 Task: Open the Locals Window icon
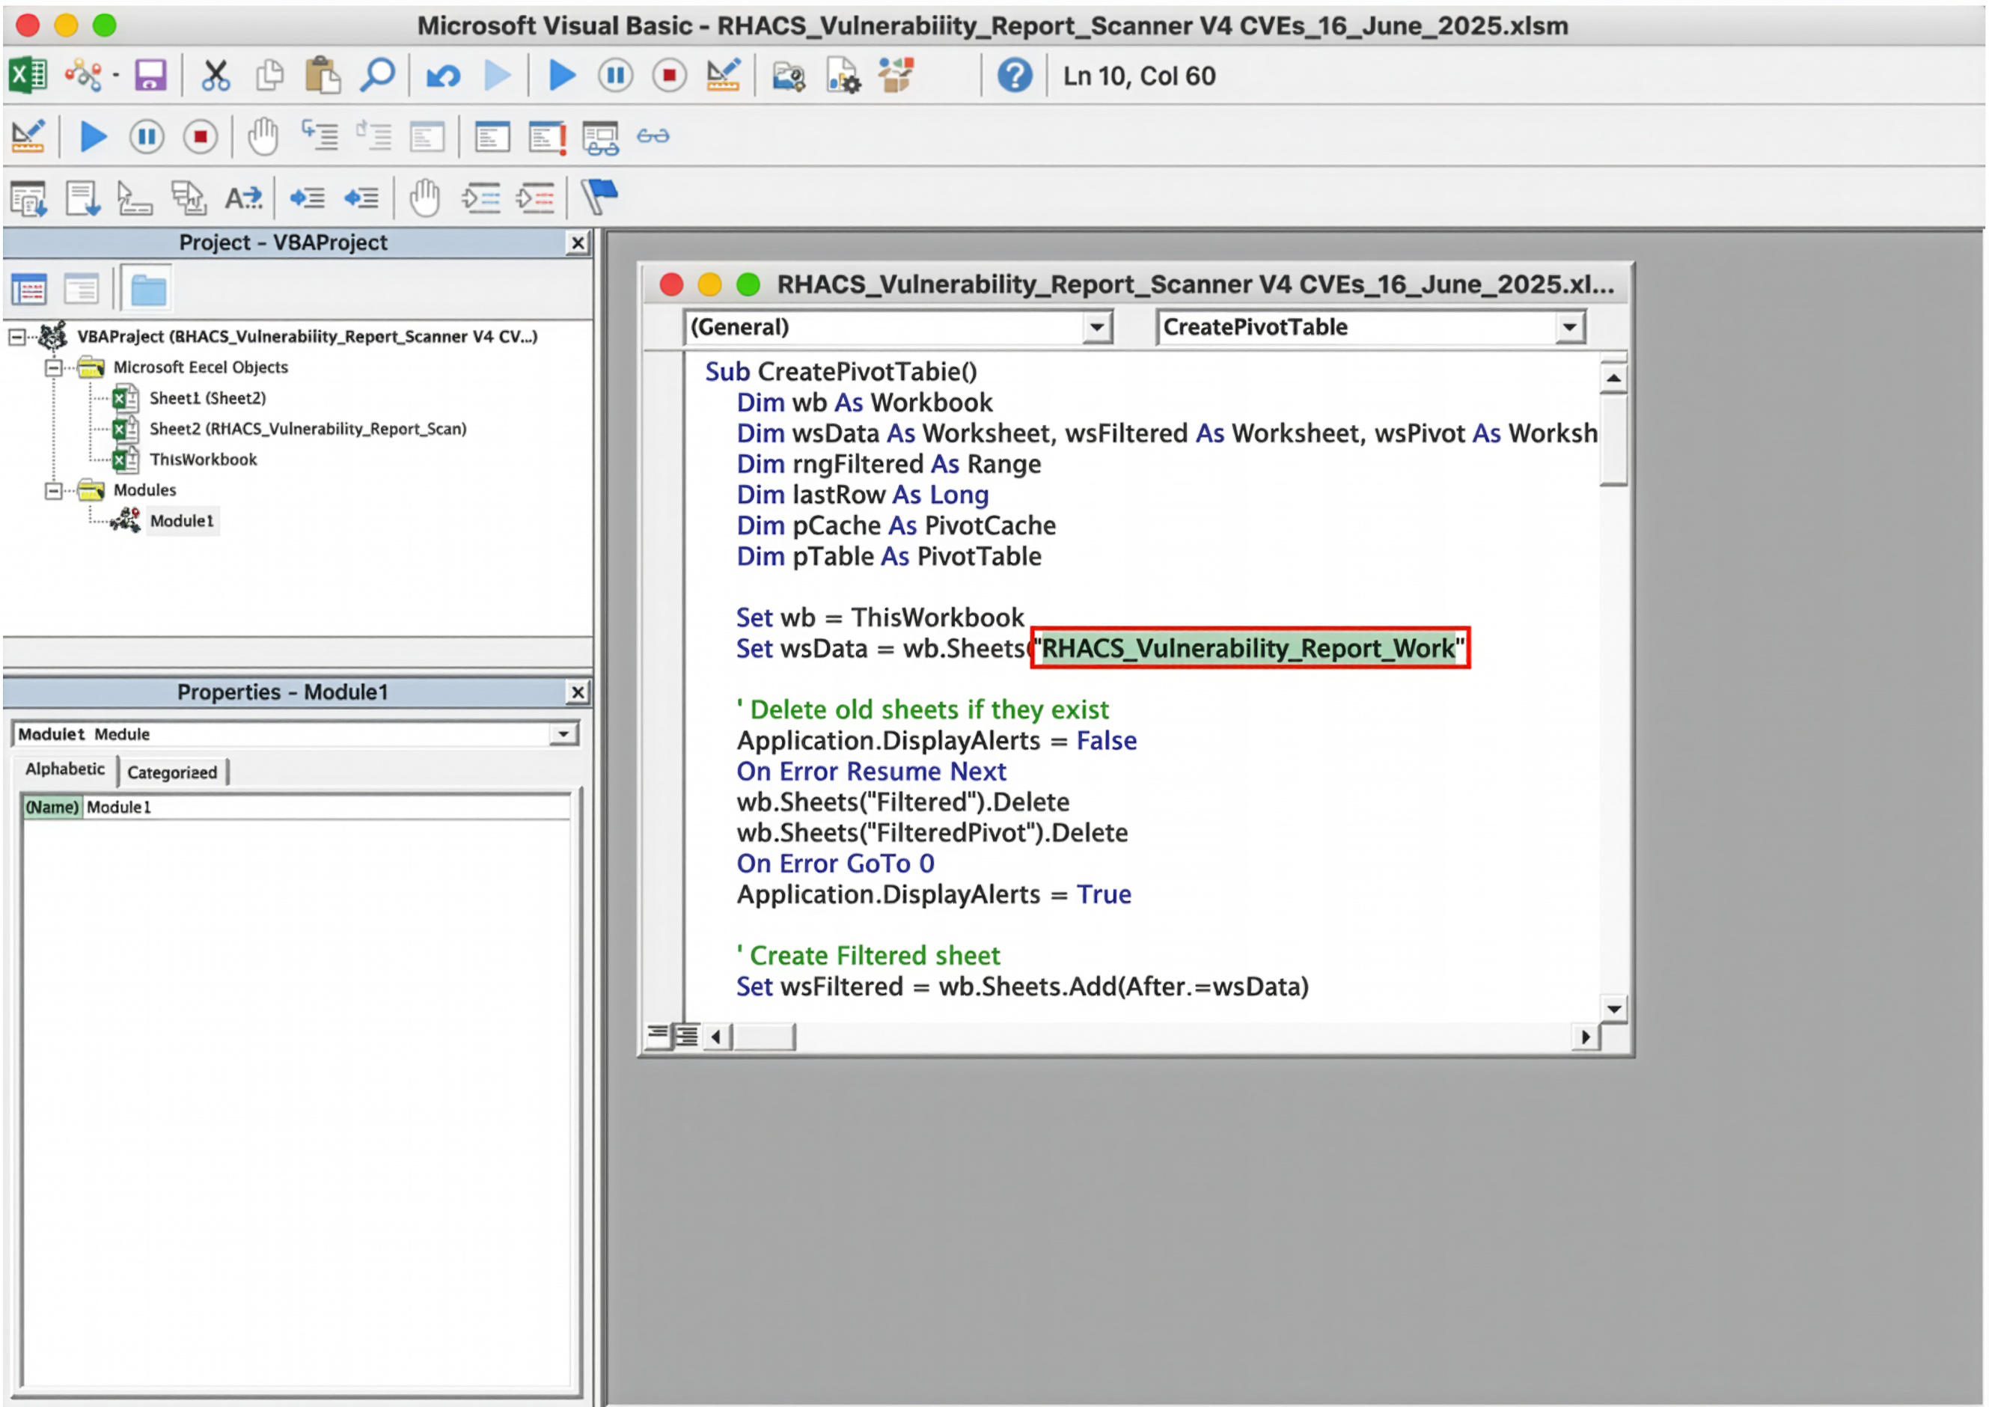(x=493, y=137)
